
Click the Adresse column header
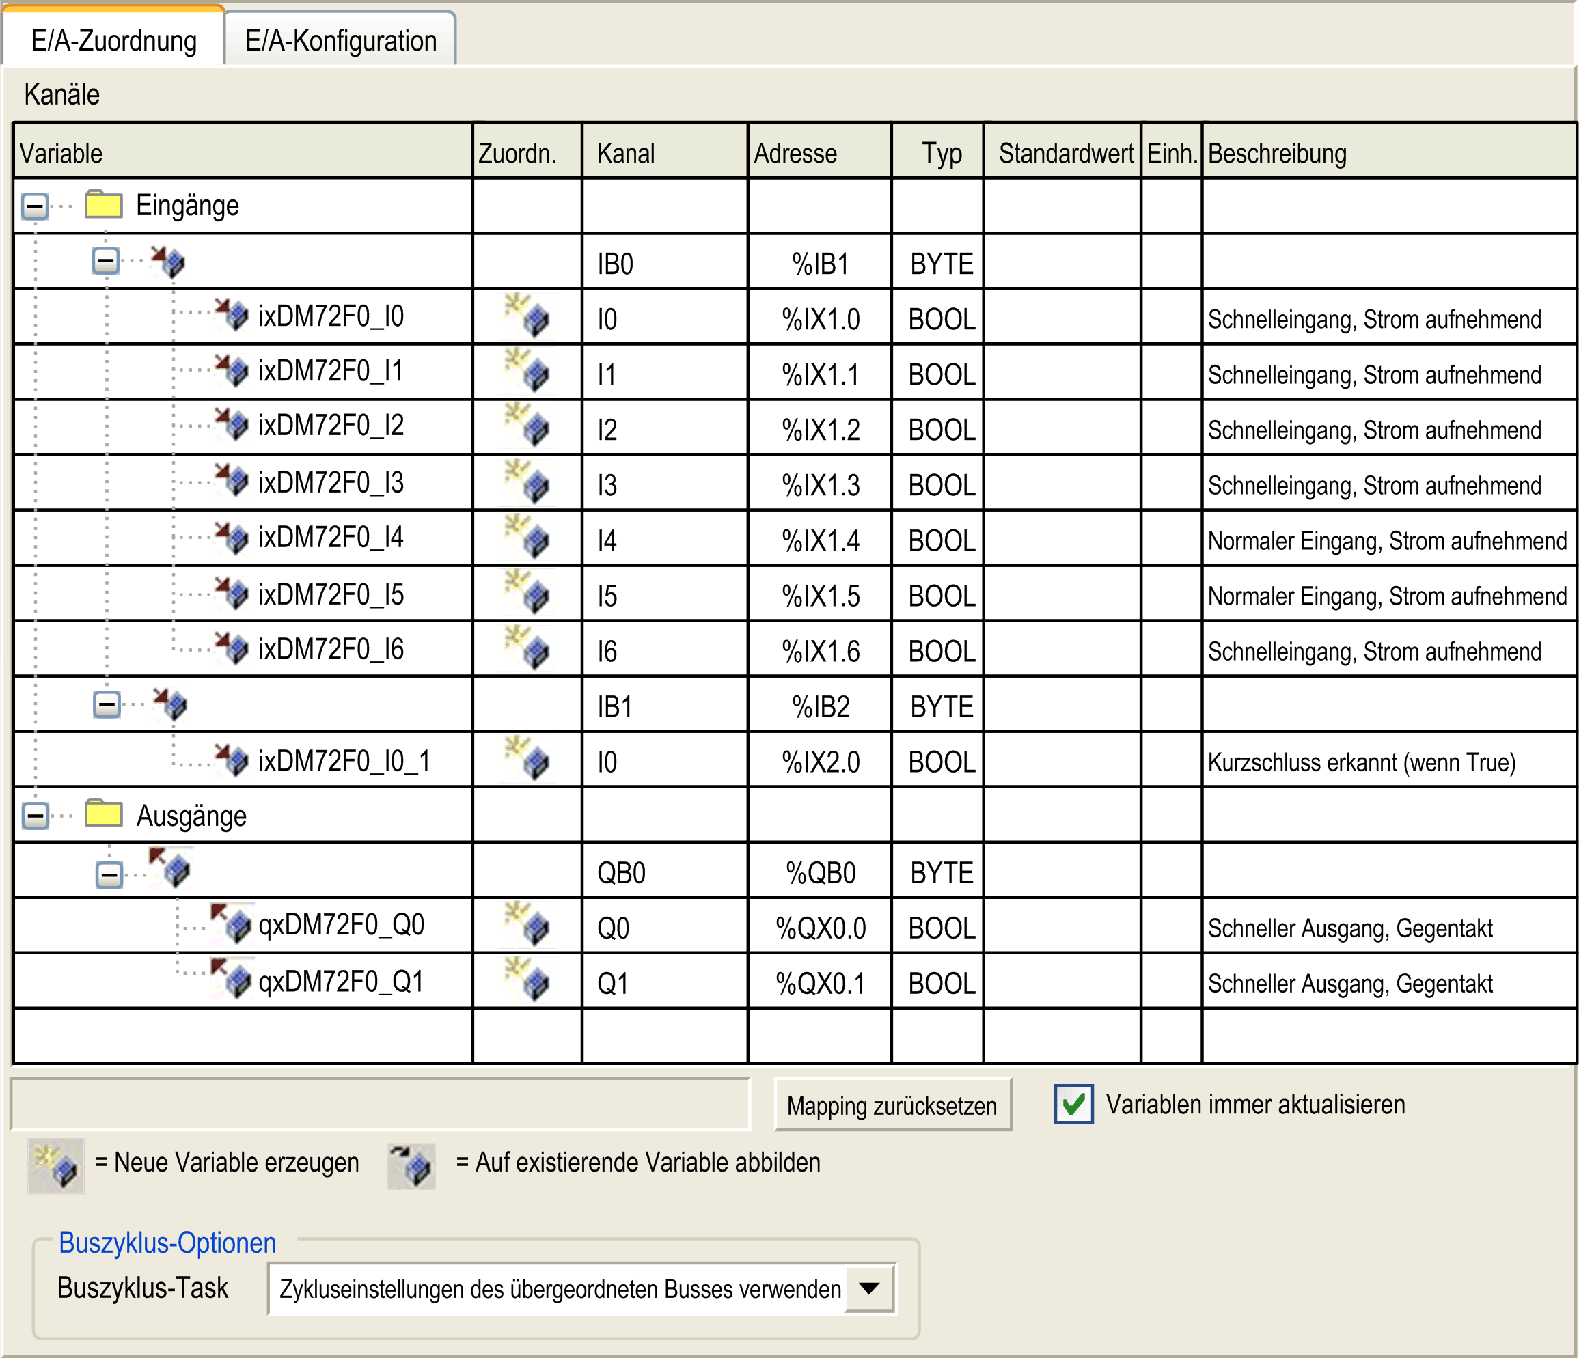819,152
